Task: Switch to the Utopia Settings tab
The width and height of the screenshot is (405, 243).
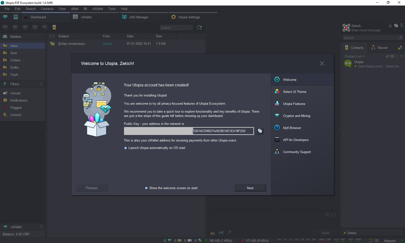Action: tap(193, 17)
